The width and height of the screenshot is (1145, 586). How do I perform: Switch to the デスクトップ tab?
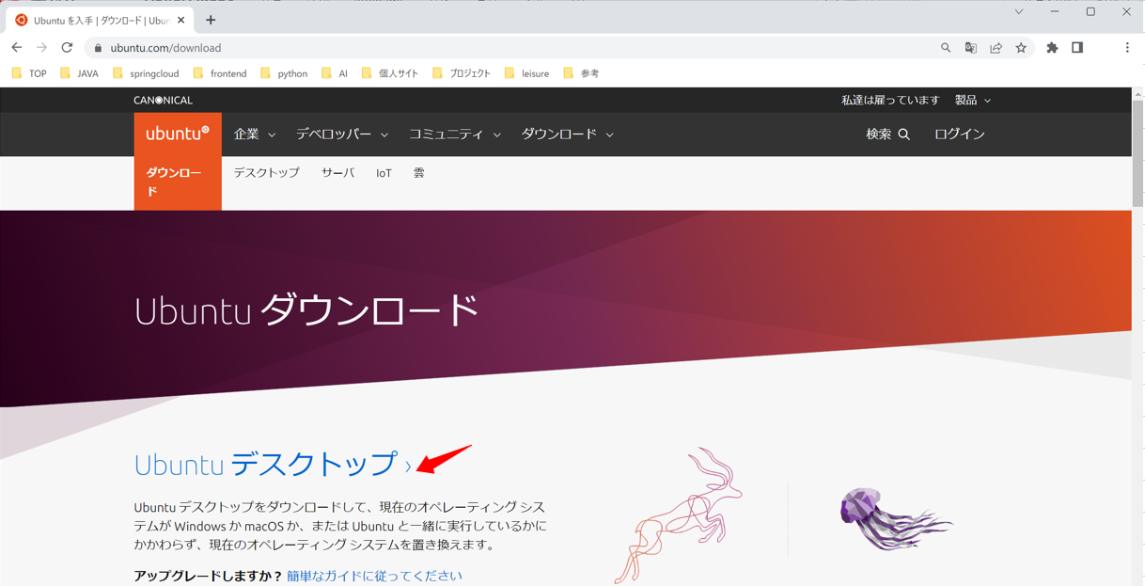pos(267,173)
